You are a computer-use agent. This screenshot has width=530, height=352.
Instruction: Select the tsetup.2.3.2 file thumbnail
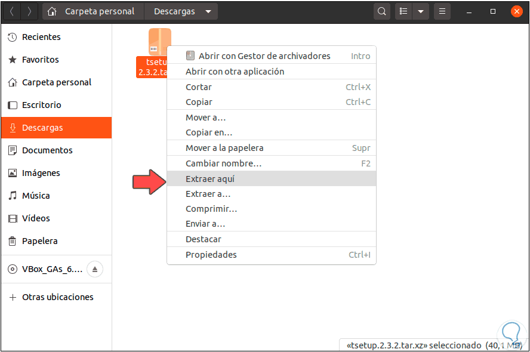(x=159, y=42)
